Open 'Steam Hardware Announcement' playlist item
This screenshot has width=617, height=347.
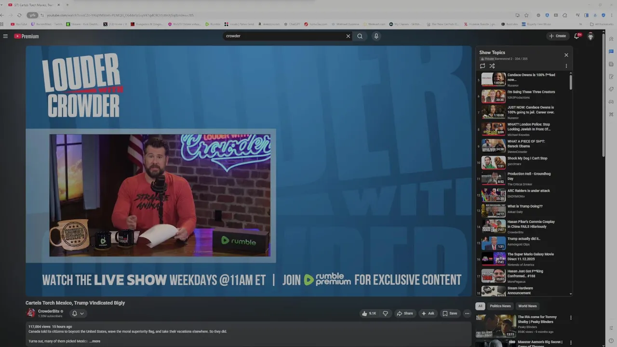coord(524,290)
